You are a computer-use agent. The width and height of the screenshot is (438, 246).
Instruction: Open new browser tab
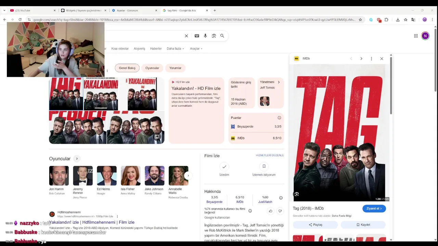tap(215, 11)
